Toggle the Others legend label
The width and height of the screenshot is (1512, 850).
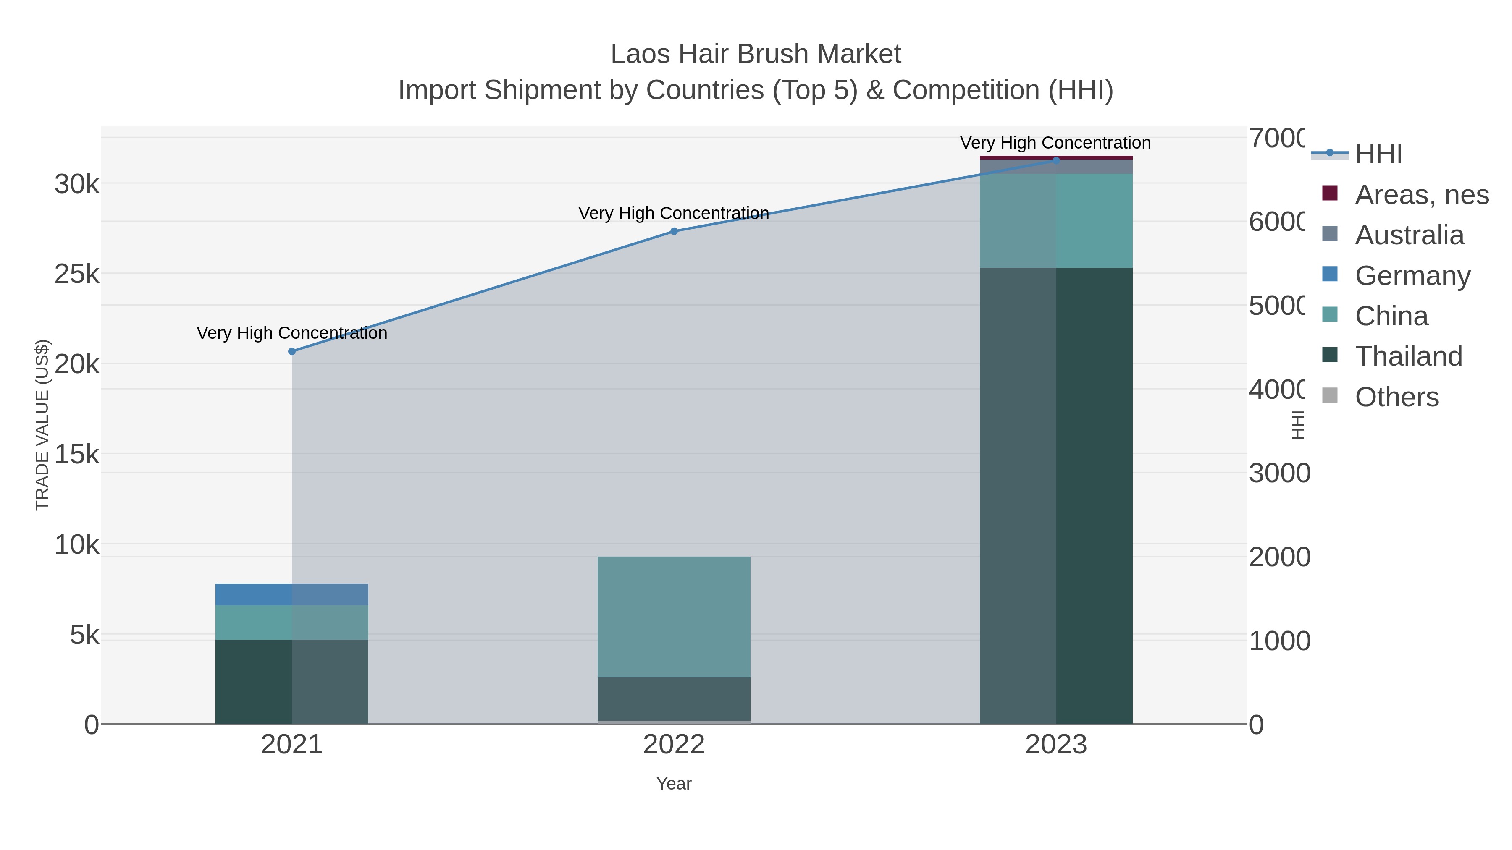click(x=1397, y=397)
